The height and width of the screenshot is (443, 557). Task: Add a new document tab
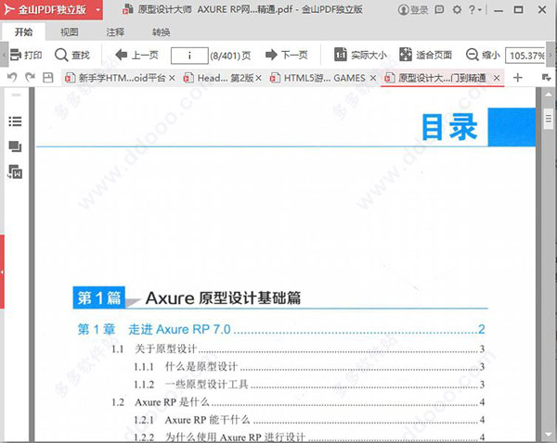518,77
